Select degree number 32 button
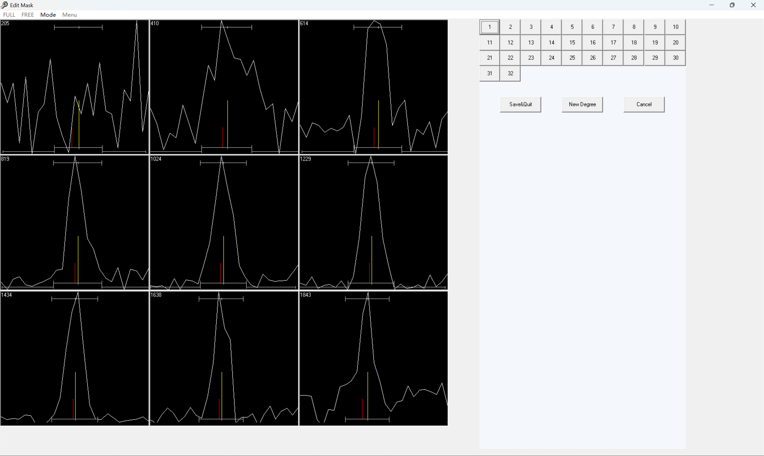764x456 pixels. tap(510, 73)
